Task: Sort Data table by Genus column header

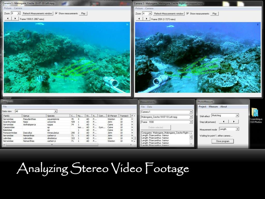Action: (34, 116)
